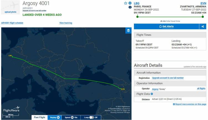Star this flight as a favorite
The image size is (208, 120).
[125, 3]
